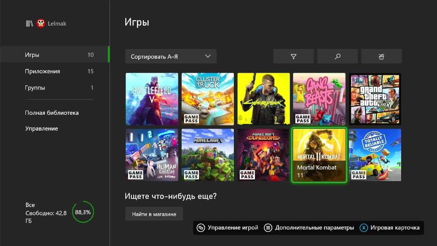Image resolution: width=437 pixels, height=246 pixels.
Task: Open the Minecraft game tile
Action: pos(208,155)
